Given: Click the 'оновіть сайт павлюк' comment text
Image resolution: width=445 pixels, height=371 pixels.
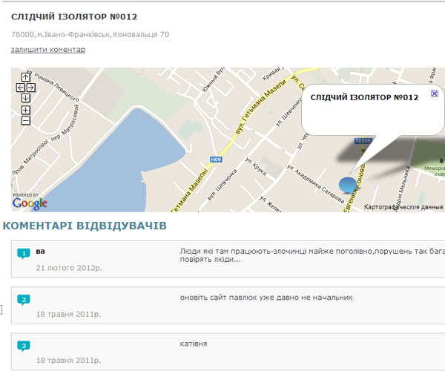Looking at the screenshot, I should [x=266, y=298].
